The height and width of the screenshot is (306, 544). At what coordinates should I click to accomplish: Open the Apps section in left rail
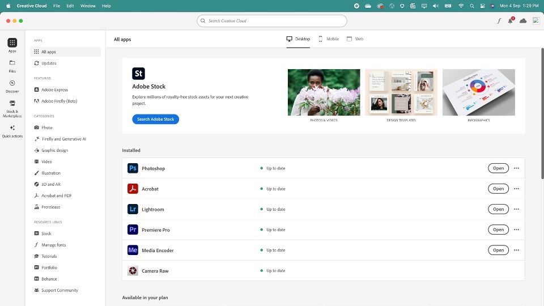pyautogui.click(x=12, y=45)
